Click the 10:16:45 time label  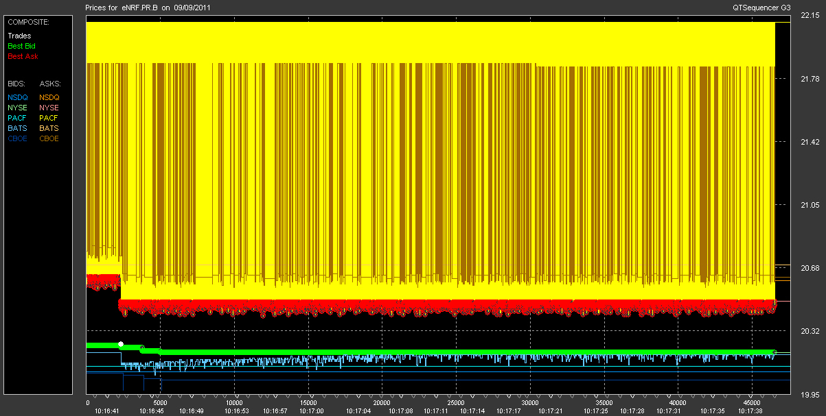(152, 411)
